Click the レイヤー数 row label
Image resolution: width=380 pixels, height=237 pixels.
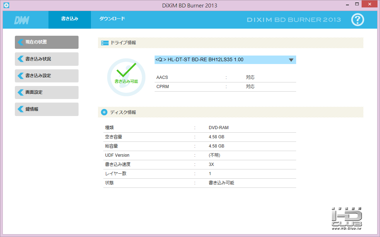116,174
